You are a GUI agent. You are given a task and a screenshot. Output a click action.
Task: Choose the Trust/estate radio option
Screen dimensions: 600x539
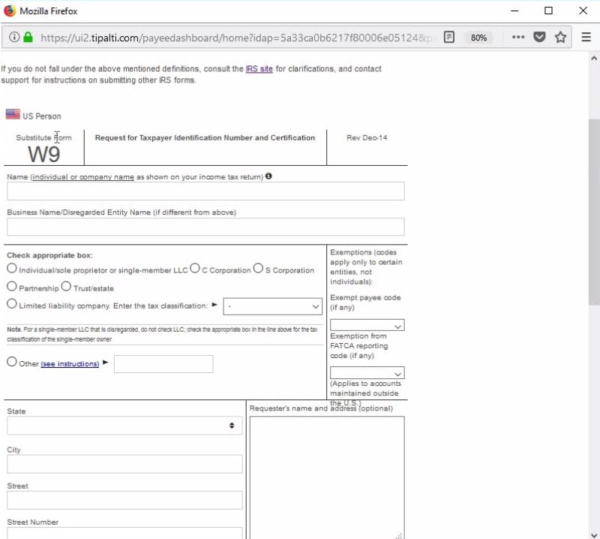tap(66, 286)
